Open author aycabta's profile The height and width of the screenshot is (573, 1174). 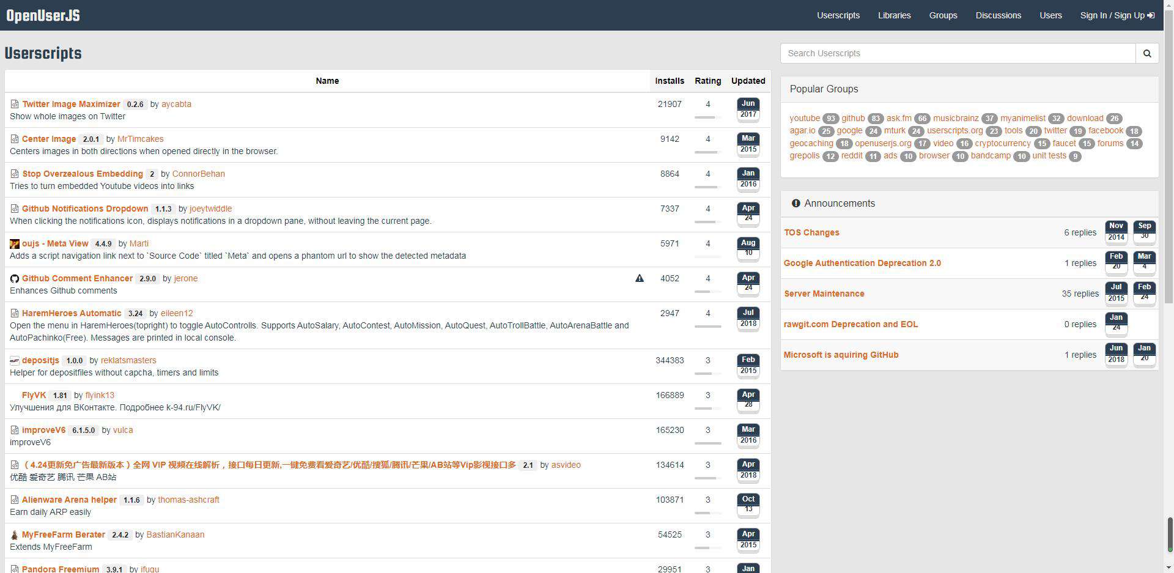[x=176, y=104]
